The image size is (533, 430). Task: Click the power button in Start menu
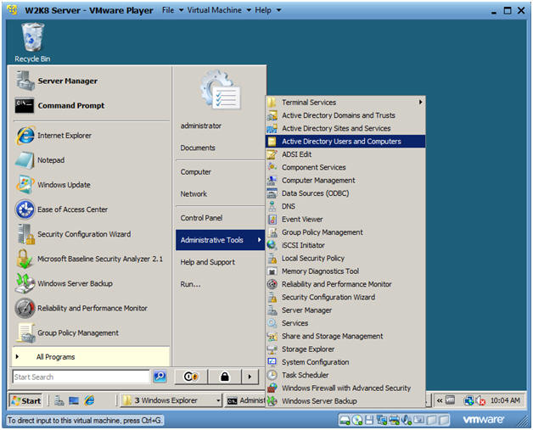point(191,377)
